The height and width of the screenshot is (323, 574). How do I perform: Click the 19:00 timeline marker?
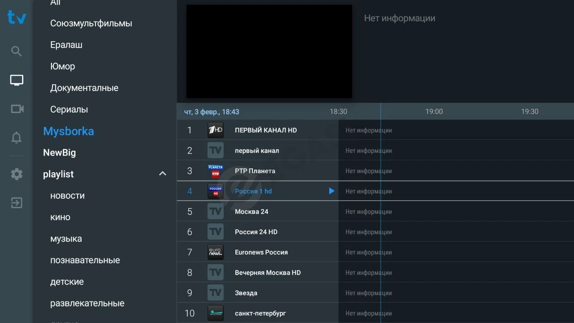coord(434,111)
